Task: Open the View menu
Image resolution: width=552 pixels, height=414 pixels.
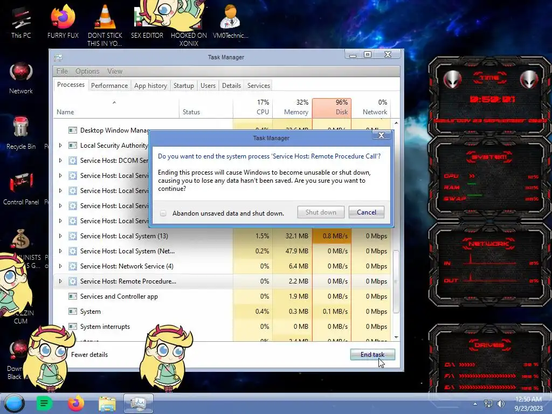Action: coord(115,71)
